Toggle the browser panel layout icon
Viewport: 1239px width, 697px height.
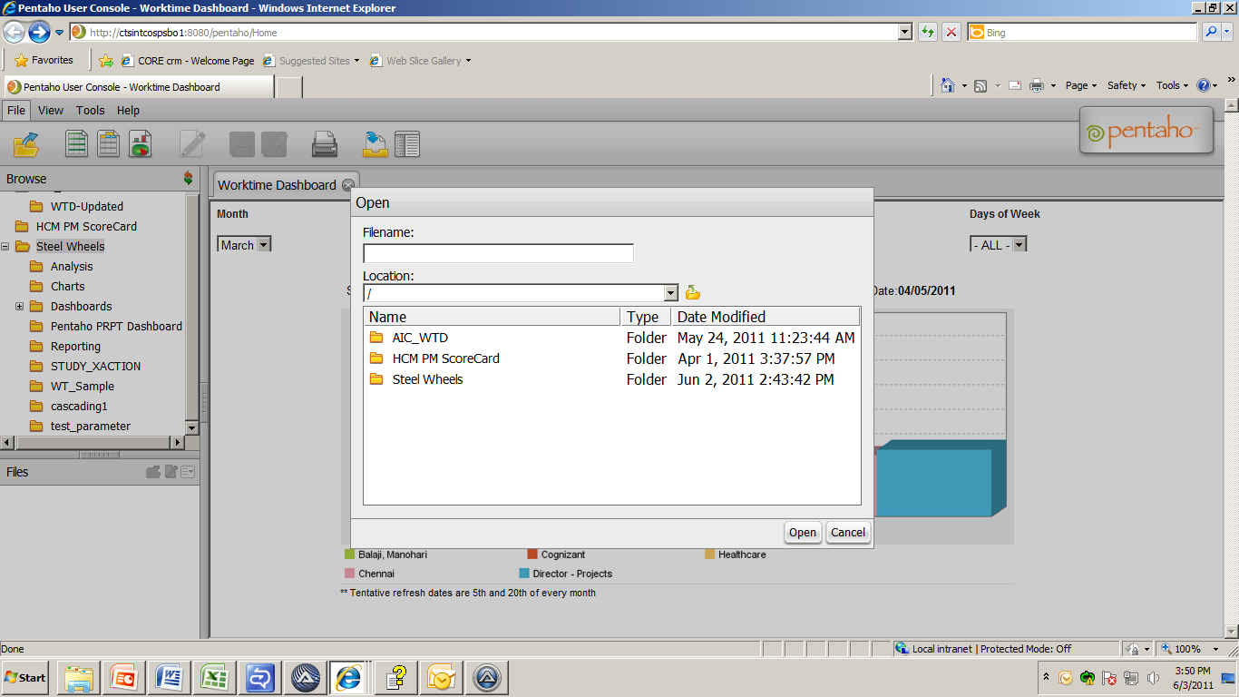tap(407, 144)
